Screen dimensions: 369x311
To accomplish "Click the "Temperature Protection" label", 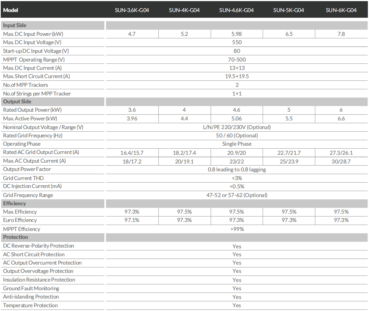I will coord(30,305).
